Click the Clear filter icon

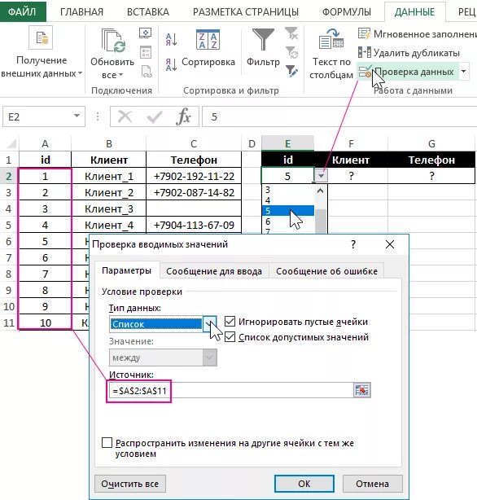[291, 33]
